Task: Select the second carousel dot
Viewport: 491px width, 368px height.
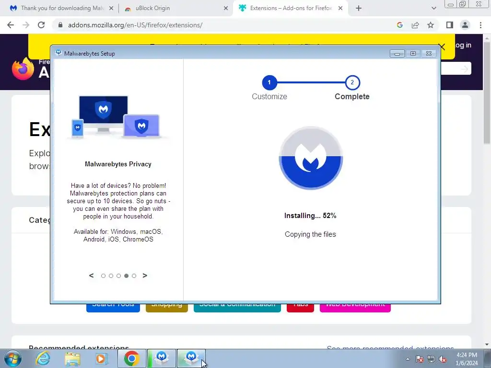Action: (x=111, y=276)
